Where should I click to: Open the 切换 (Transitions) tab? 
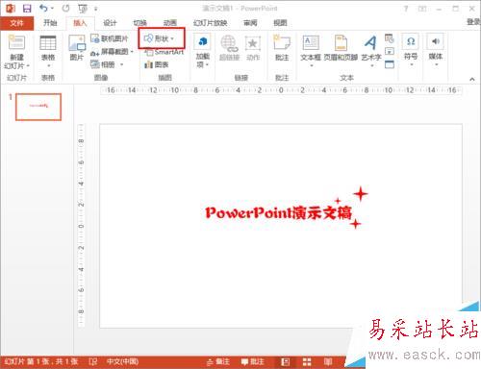[x=139, y=23]
